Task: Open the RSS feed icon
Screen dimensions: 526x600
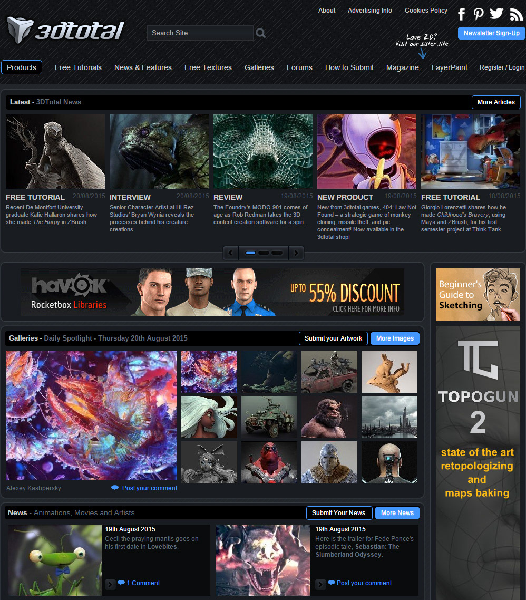Action: click(x=517, y=15)
